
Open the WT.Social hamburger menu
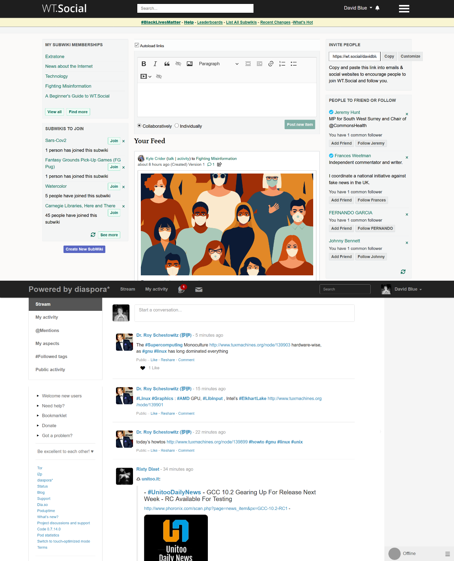[404, 9]
